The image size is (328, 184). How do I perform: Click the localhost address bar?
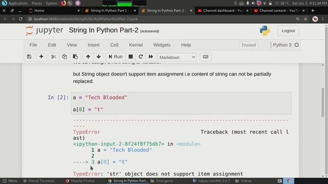(161, 19)
